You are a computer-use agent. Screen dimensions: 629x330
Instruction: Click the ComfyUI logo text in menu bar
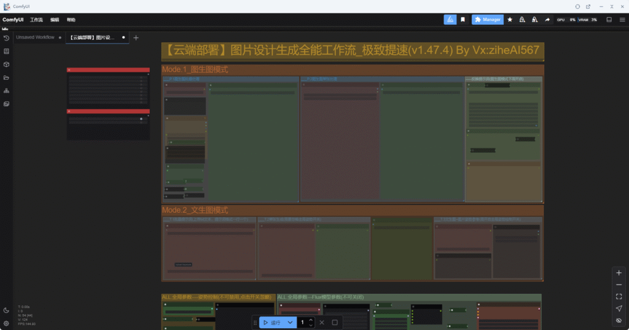[13, 20]
